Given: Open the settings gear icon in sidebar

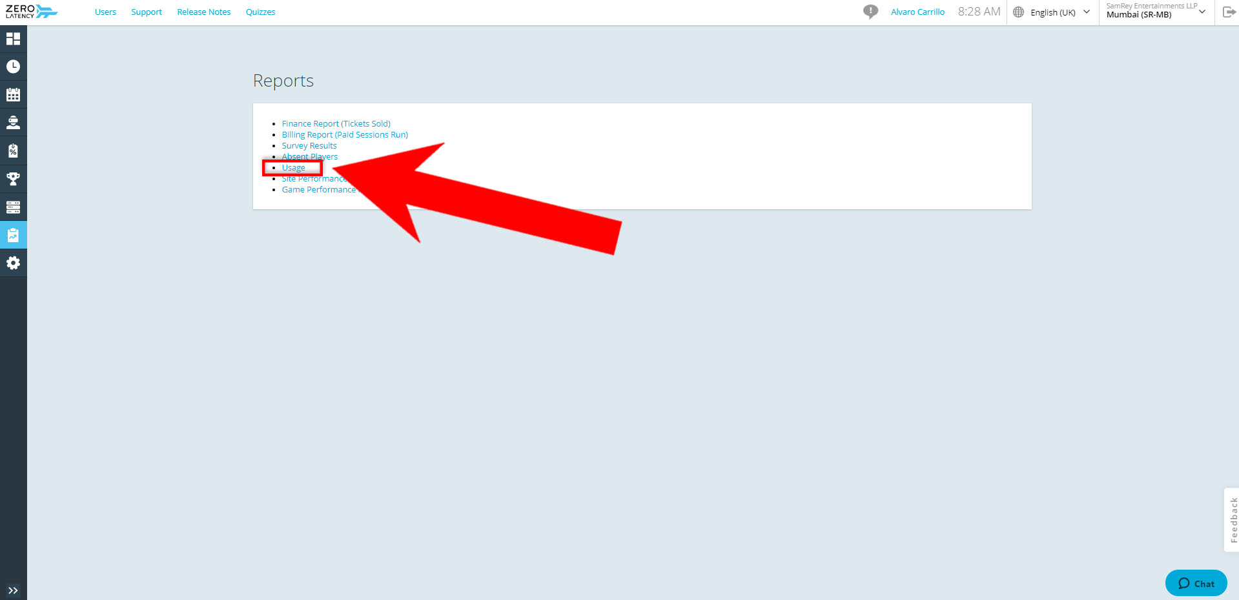Looking at the screenshot, I should pos(13,263).
